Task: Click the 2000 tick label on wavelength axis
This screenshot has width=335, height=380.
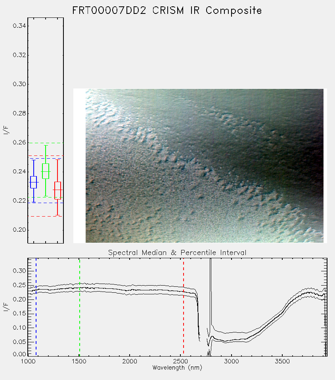Action: [x=130, y=361]
